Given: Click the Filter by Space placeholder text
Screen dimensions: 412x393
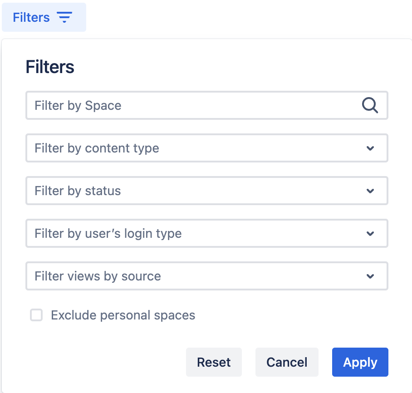Looking at the screenshot, I should (x=78, y=106).
